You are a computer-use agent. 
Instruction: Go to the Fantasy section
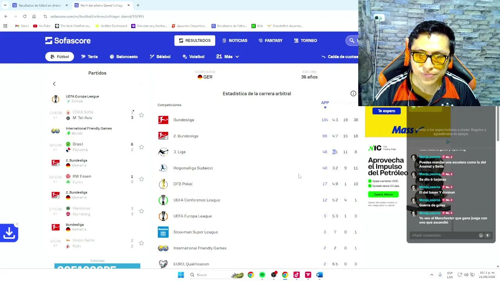[x=270, y=41]
